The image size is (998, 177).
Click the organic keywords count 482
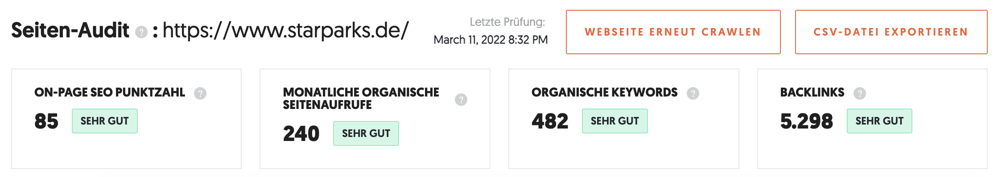coord(550,121)
